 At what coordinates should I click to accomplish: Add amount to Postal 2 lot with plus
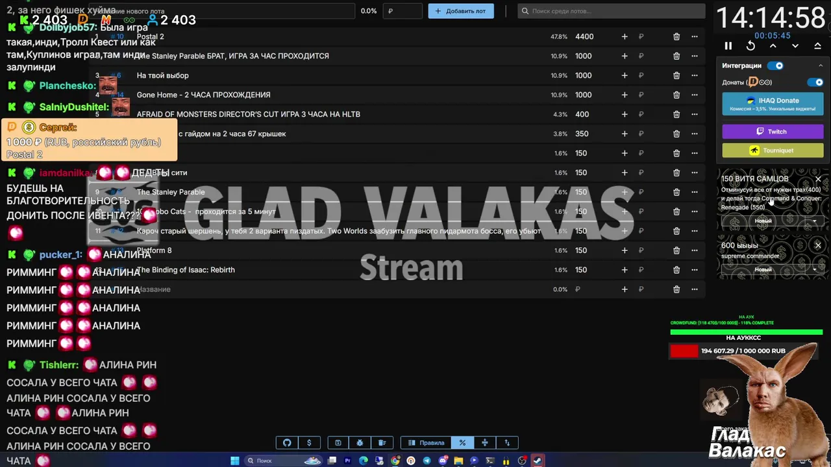[x=625, y=37]
